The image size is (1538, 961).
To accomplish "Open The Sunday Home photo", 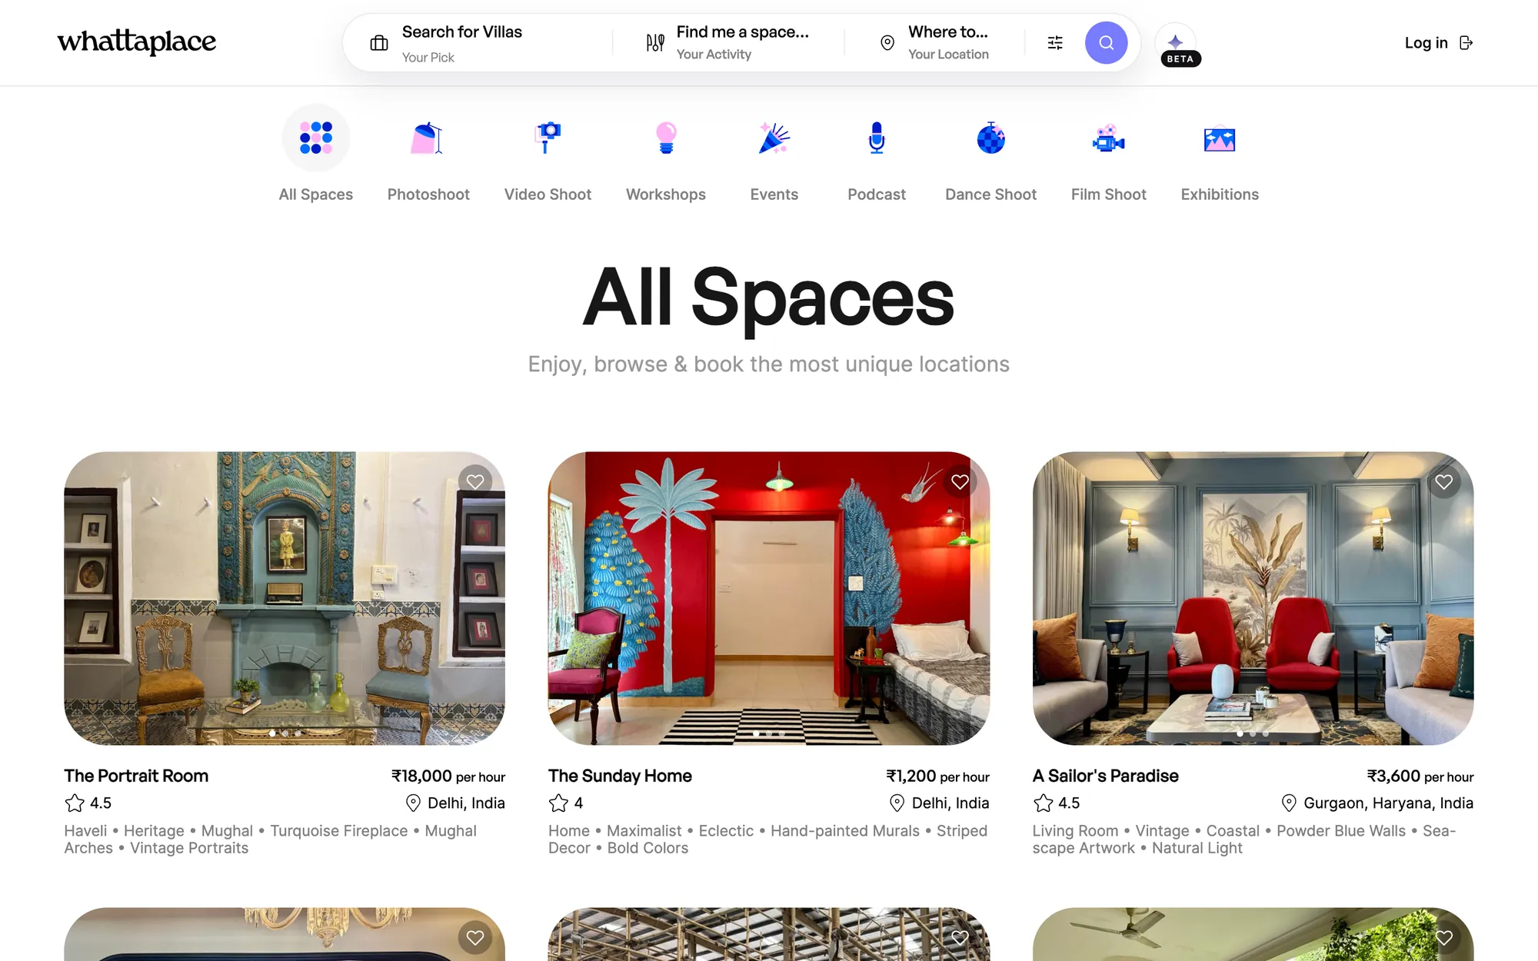I will coord(769,598).
